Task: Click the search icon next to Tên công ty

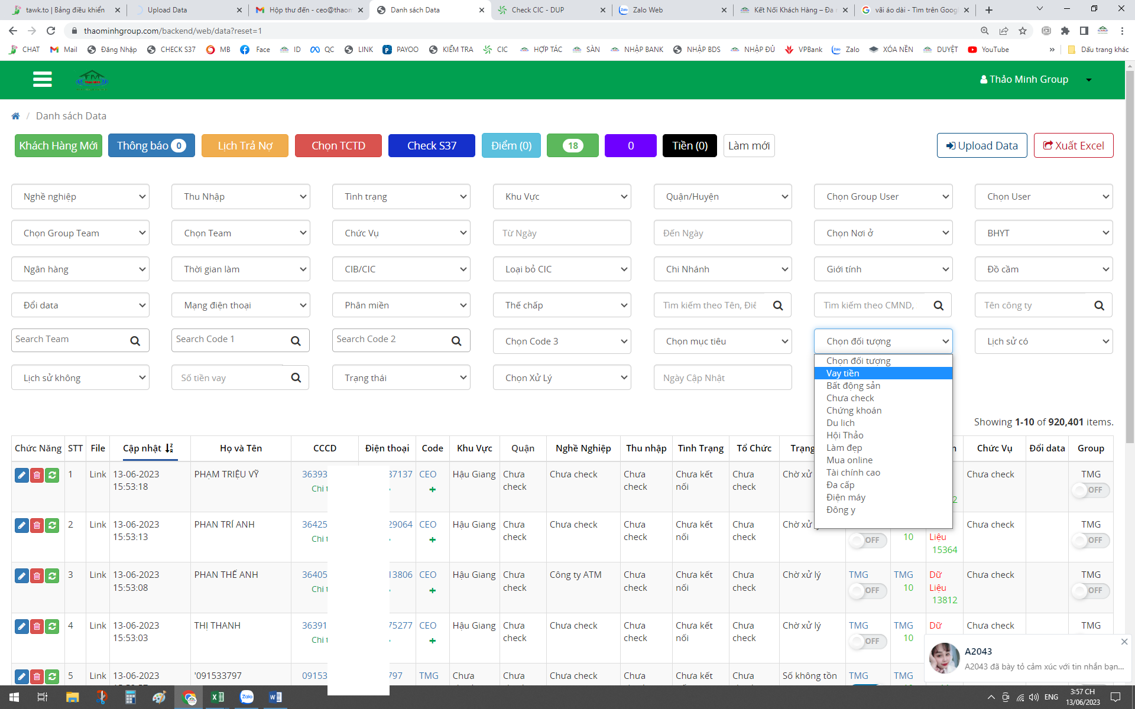Action: 1099,305
